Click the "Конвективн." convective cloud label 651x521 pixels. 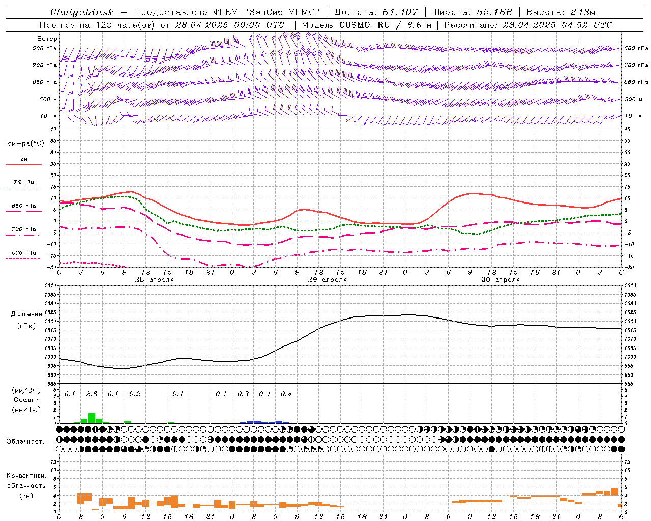pos(26,476)
